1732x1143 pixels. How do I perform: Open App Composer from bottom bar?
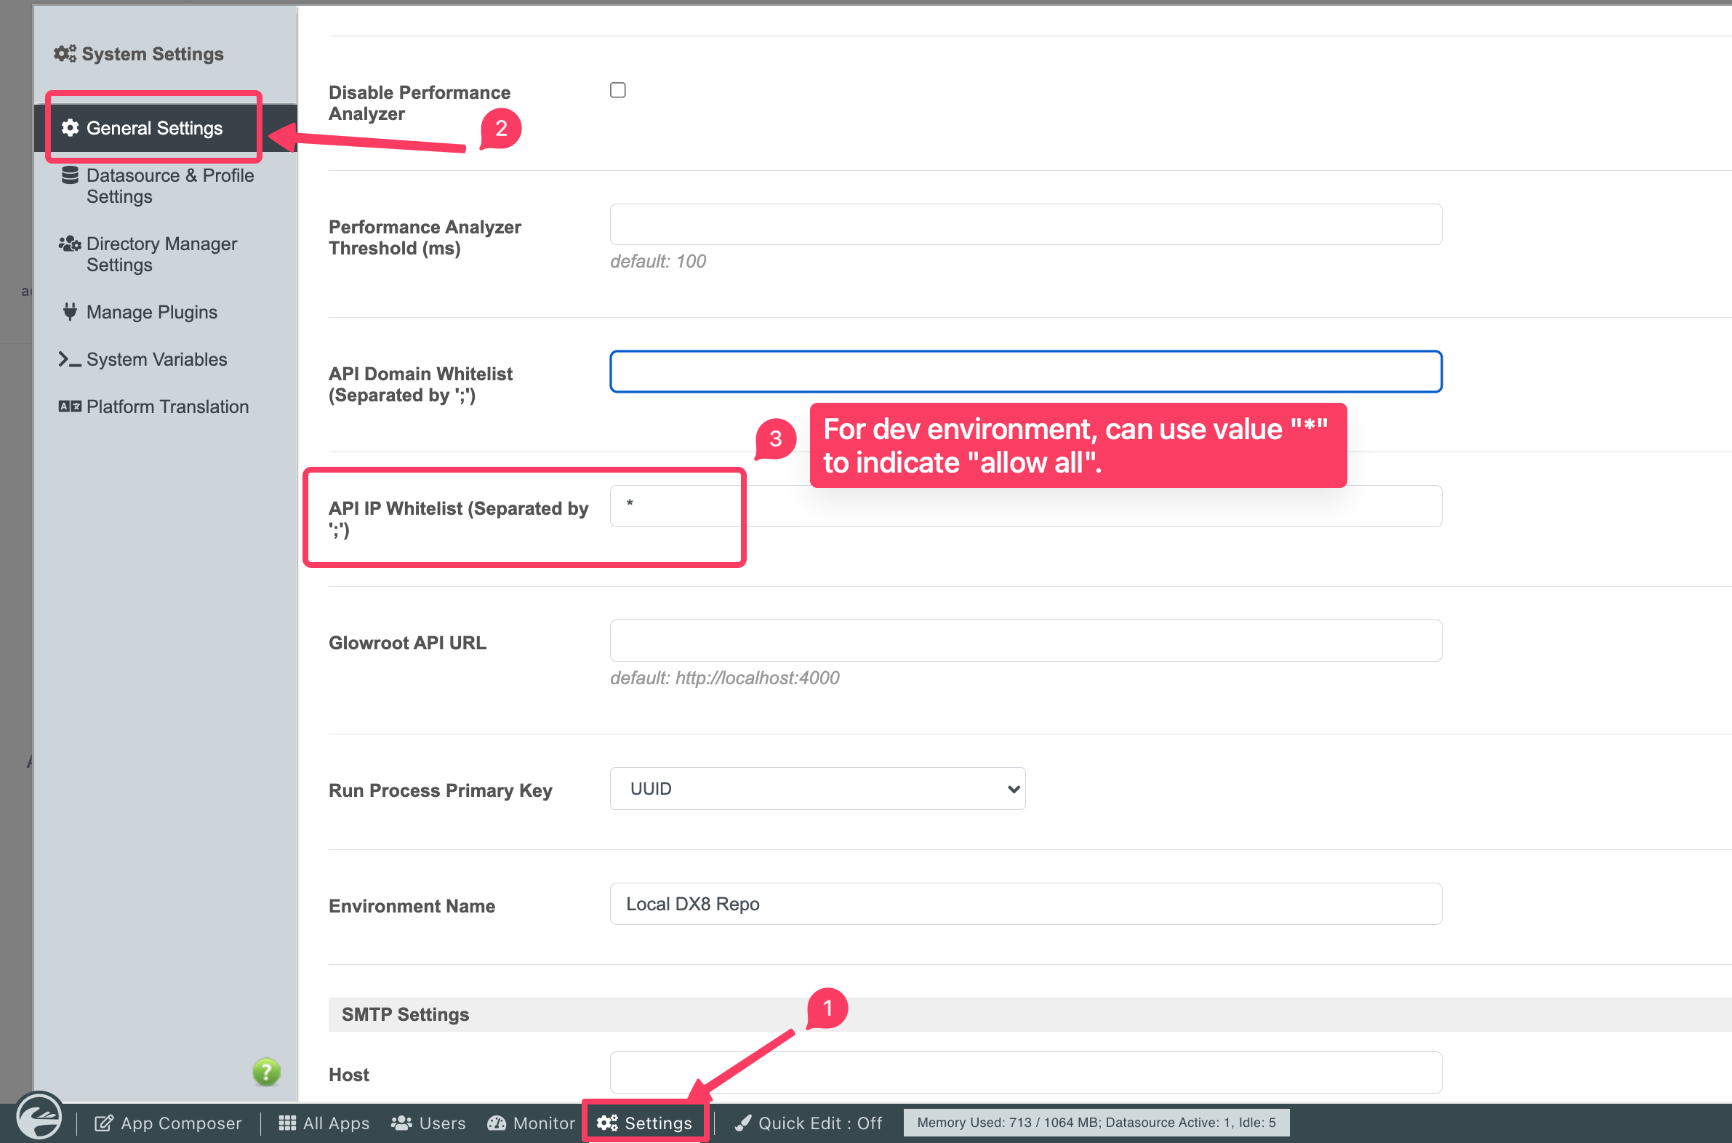169,1123
